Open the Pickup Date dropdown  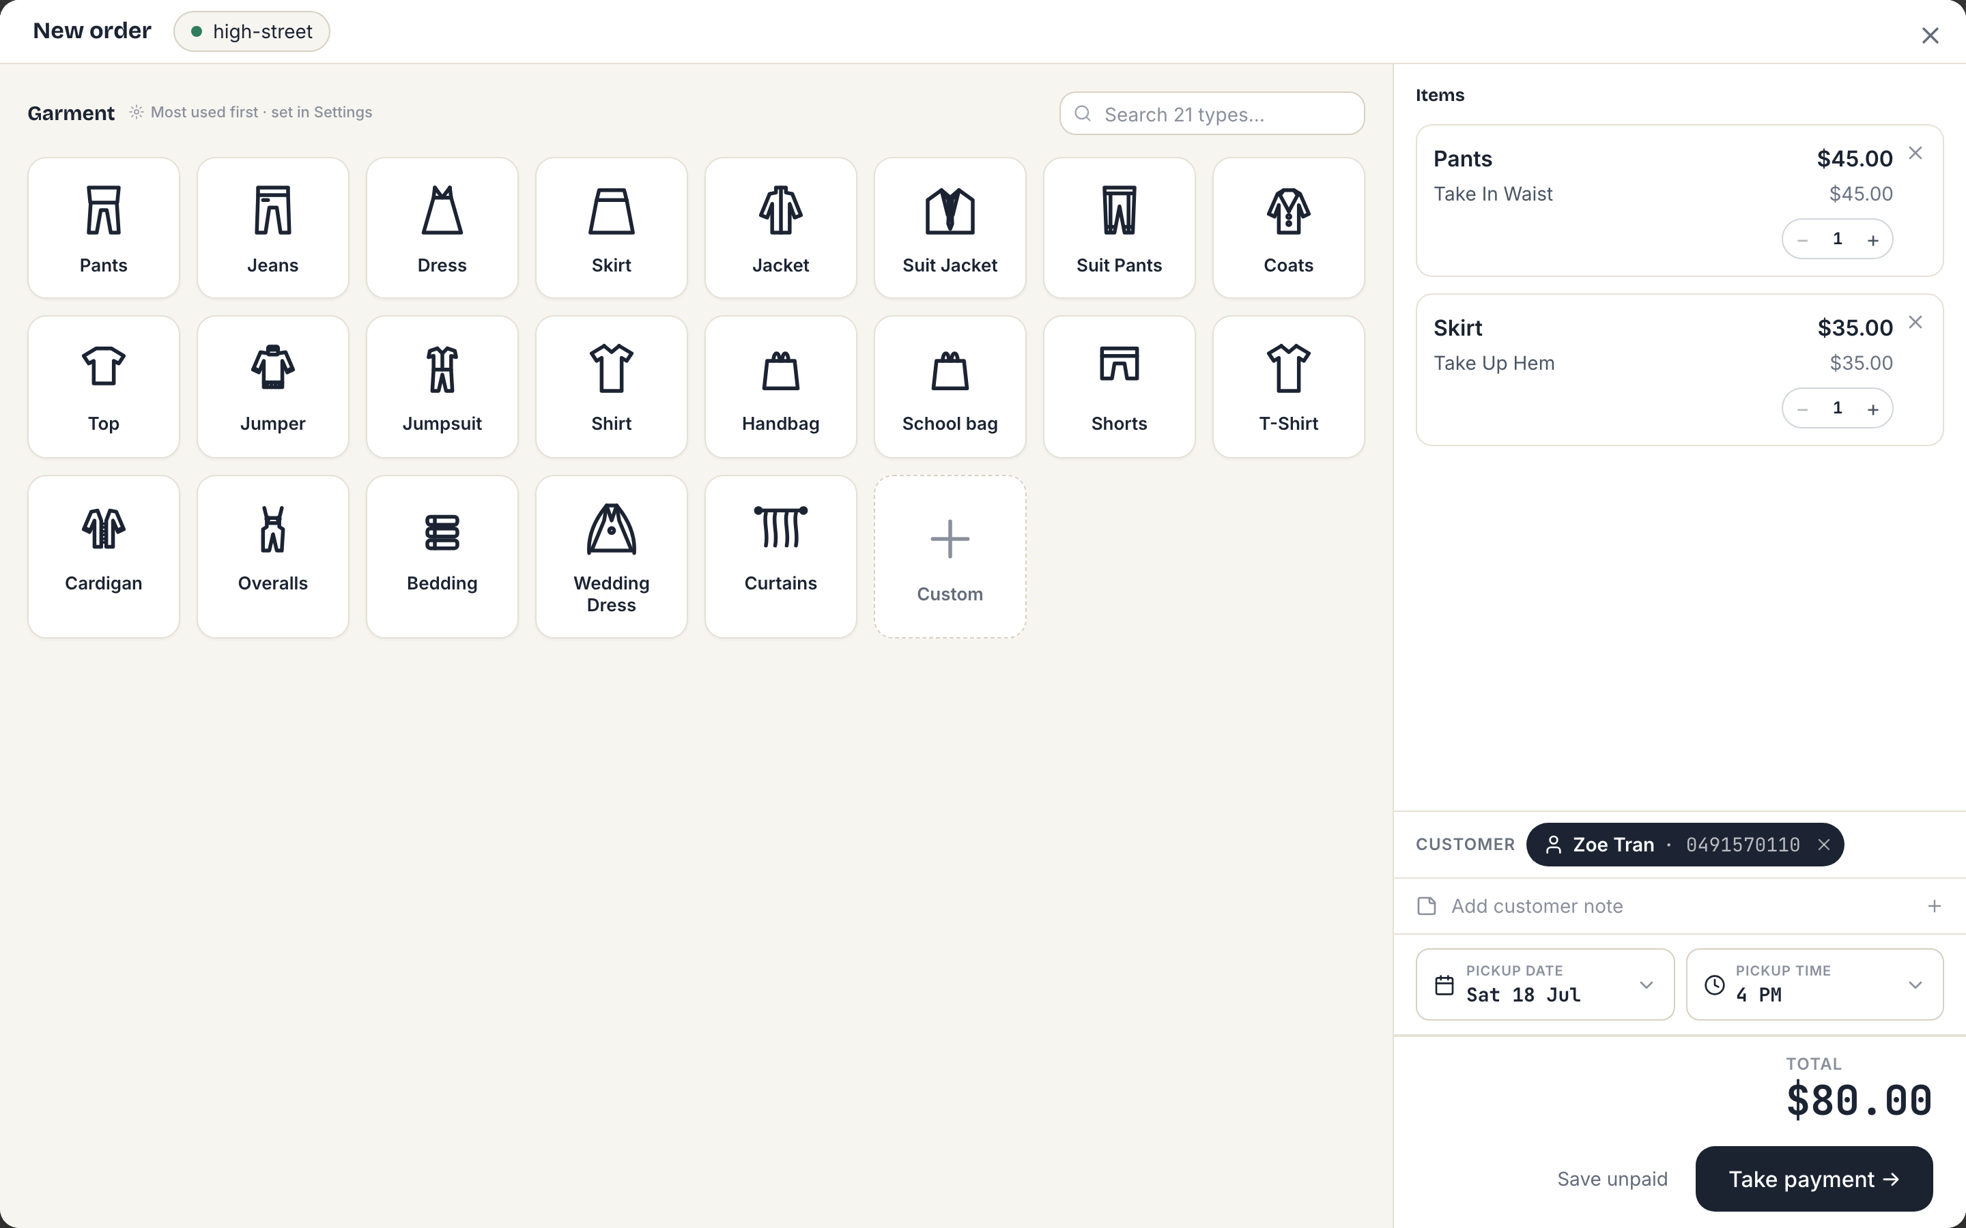tap(1544, 984)
